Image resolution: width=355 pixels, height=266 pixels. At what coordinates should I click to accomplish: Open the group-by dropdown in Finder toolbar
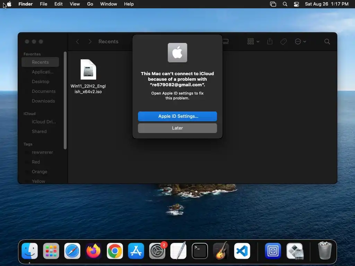[x=253, y=42]
